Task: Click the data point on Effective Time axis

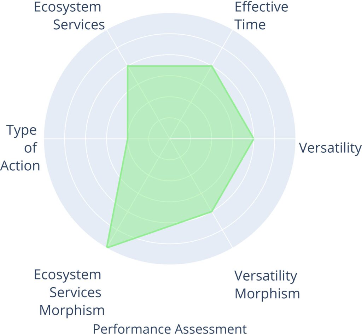Action: [211, 66]
